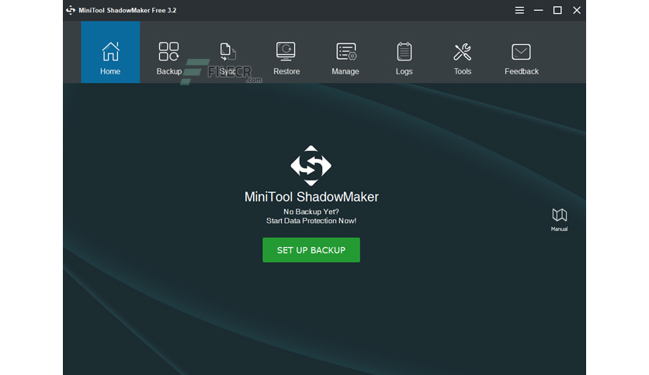Open the Feedback tab
This screenshot has height=375, width=649.
click(522, 53)
